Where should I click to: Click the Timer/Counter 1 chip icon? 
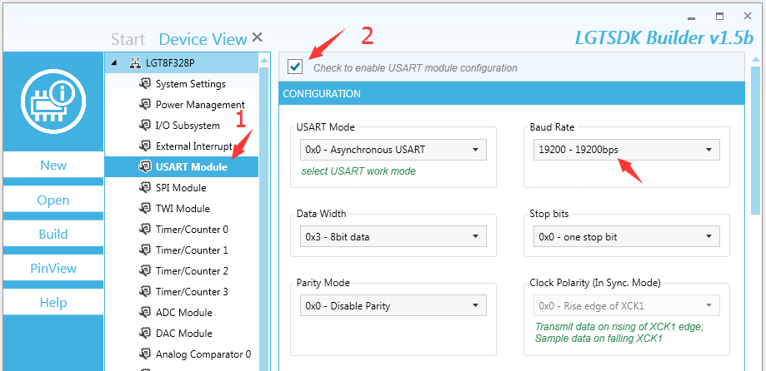(144, 250)
